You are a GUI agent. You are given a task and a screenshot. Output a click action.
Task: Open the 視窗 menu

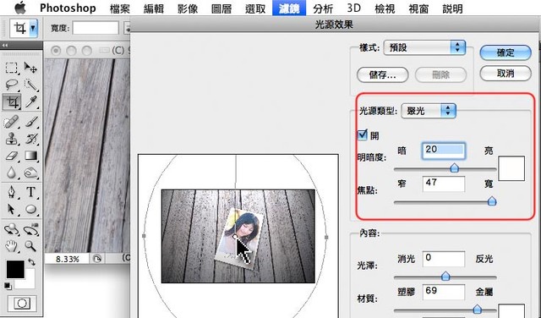pyautogui.click(x=418, y=8)
